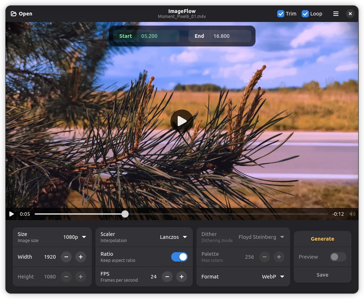Click the remaining time -0:12 label
The image size is (364, 299).
pyautogui.click(x=338, y=214)
